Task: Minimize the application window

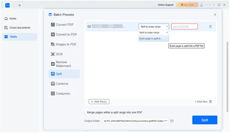Action: pyautogui.click(x=214, y=5)
